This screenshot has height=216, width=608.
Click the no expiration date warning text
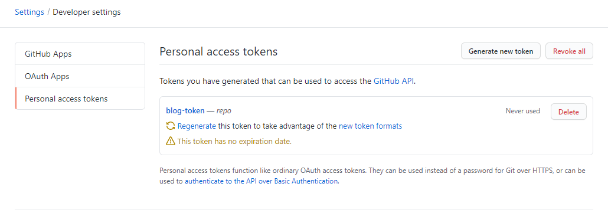click(x=234, y=142)
